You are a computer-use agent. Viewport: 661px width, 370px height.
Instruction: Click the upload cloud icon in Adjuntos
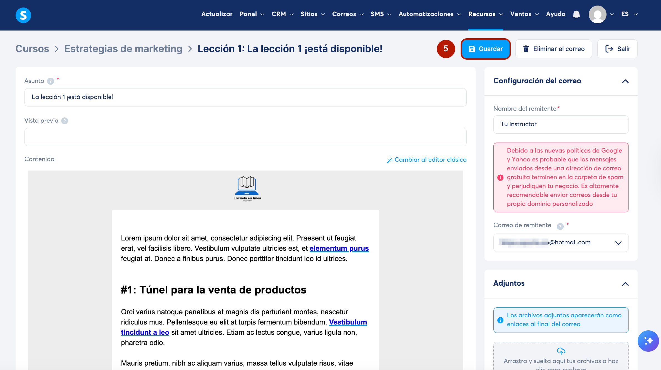[x=561, y=351]
